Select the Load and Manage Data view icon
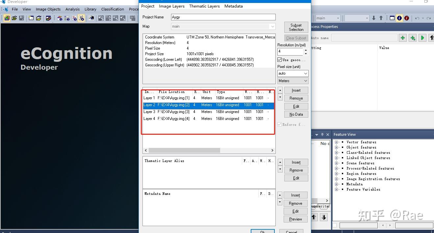This screenshot has width=434, height=233. pos(60,18)
